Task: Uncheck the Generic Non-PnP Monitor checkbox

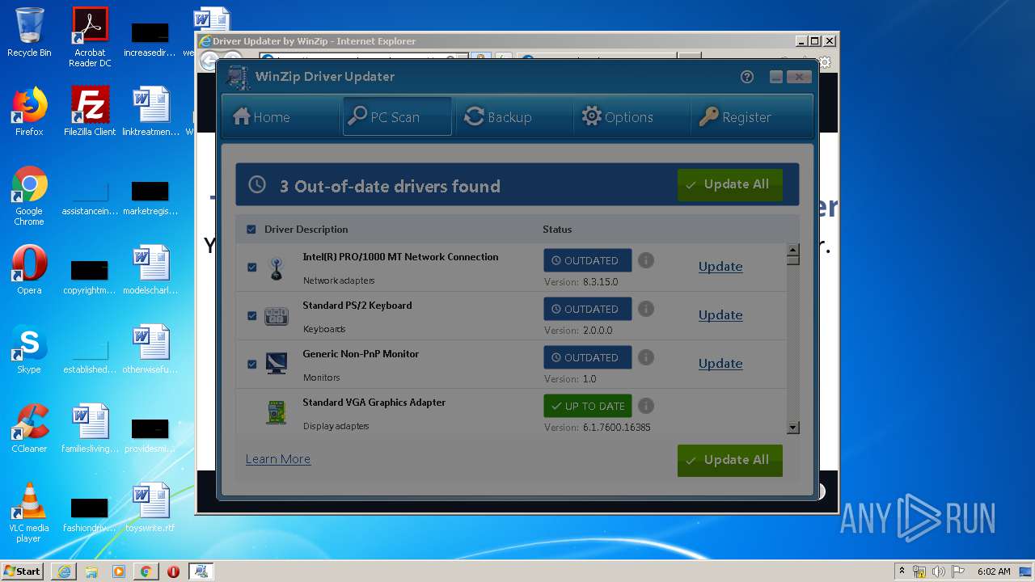Action: pos(251,364)
